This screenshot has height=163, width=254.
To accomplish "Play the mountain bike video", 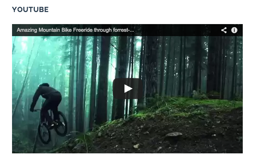I will coord(128,89).
